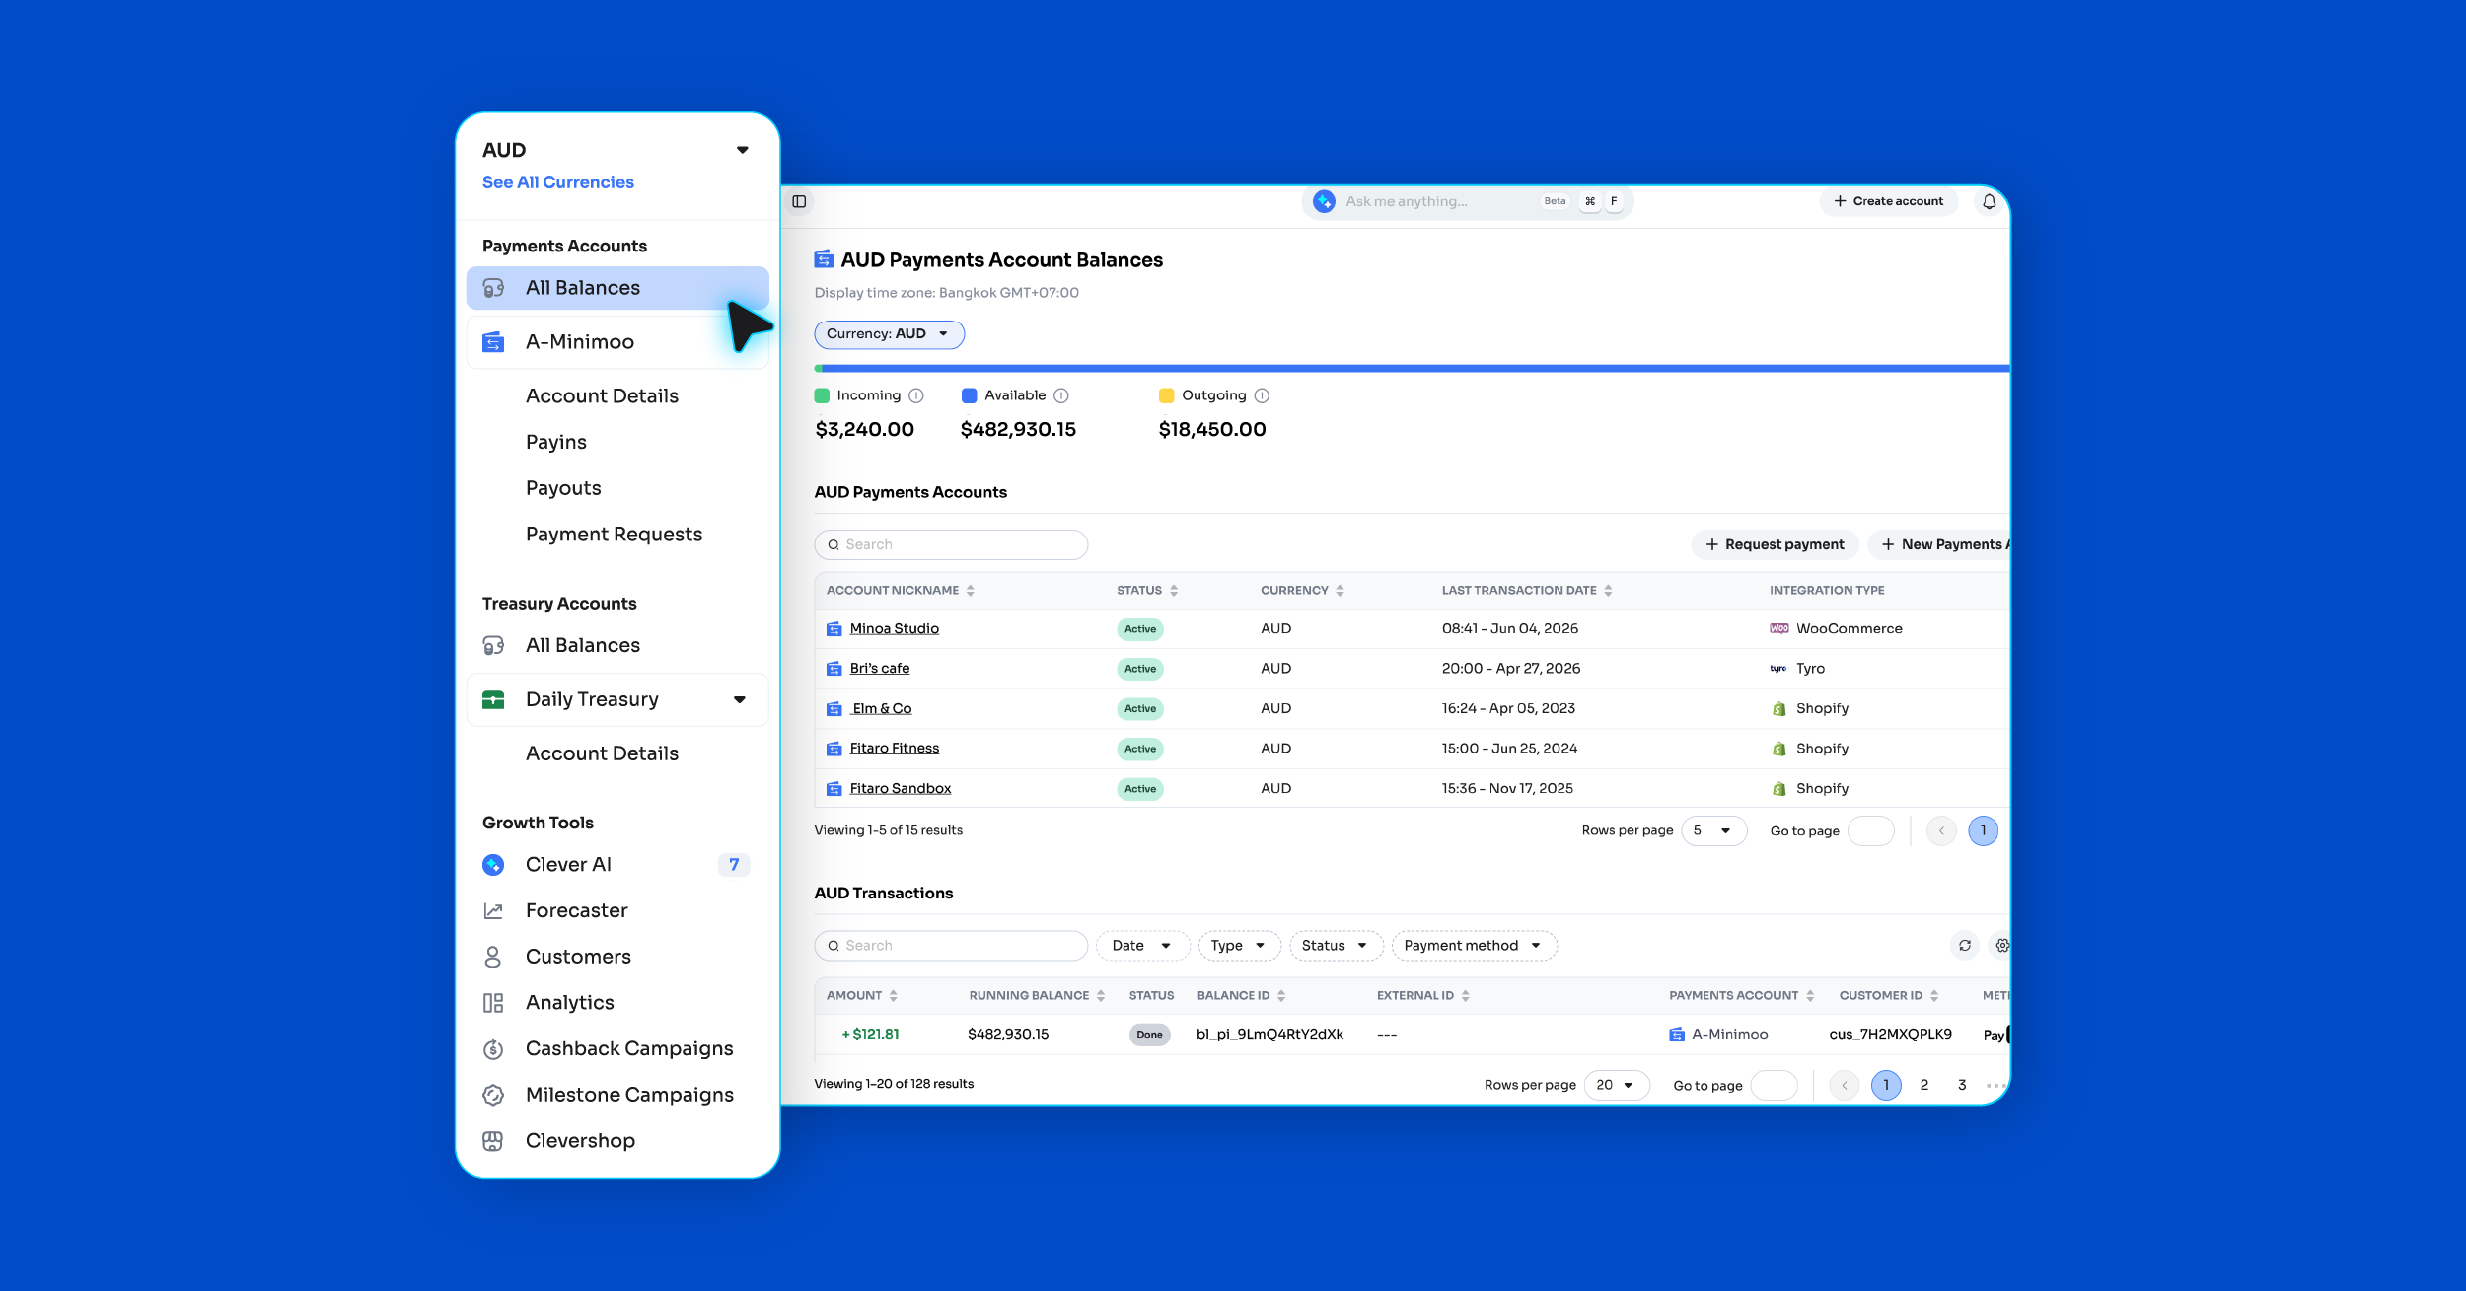Click the Cashback Campaigns coin icon
This screenshot has width=2466, height=1291.
[493, 1049]
